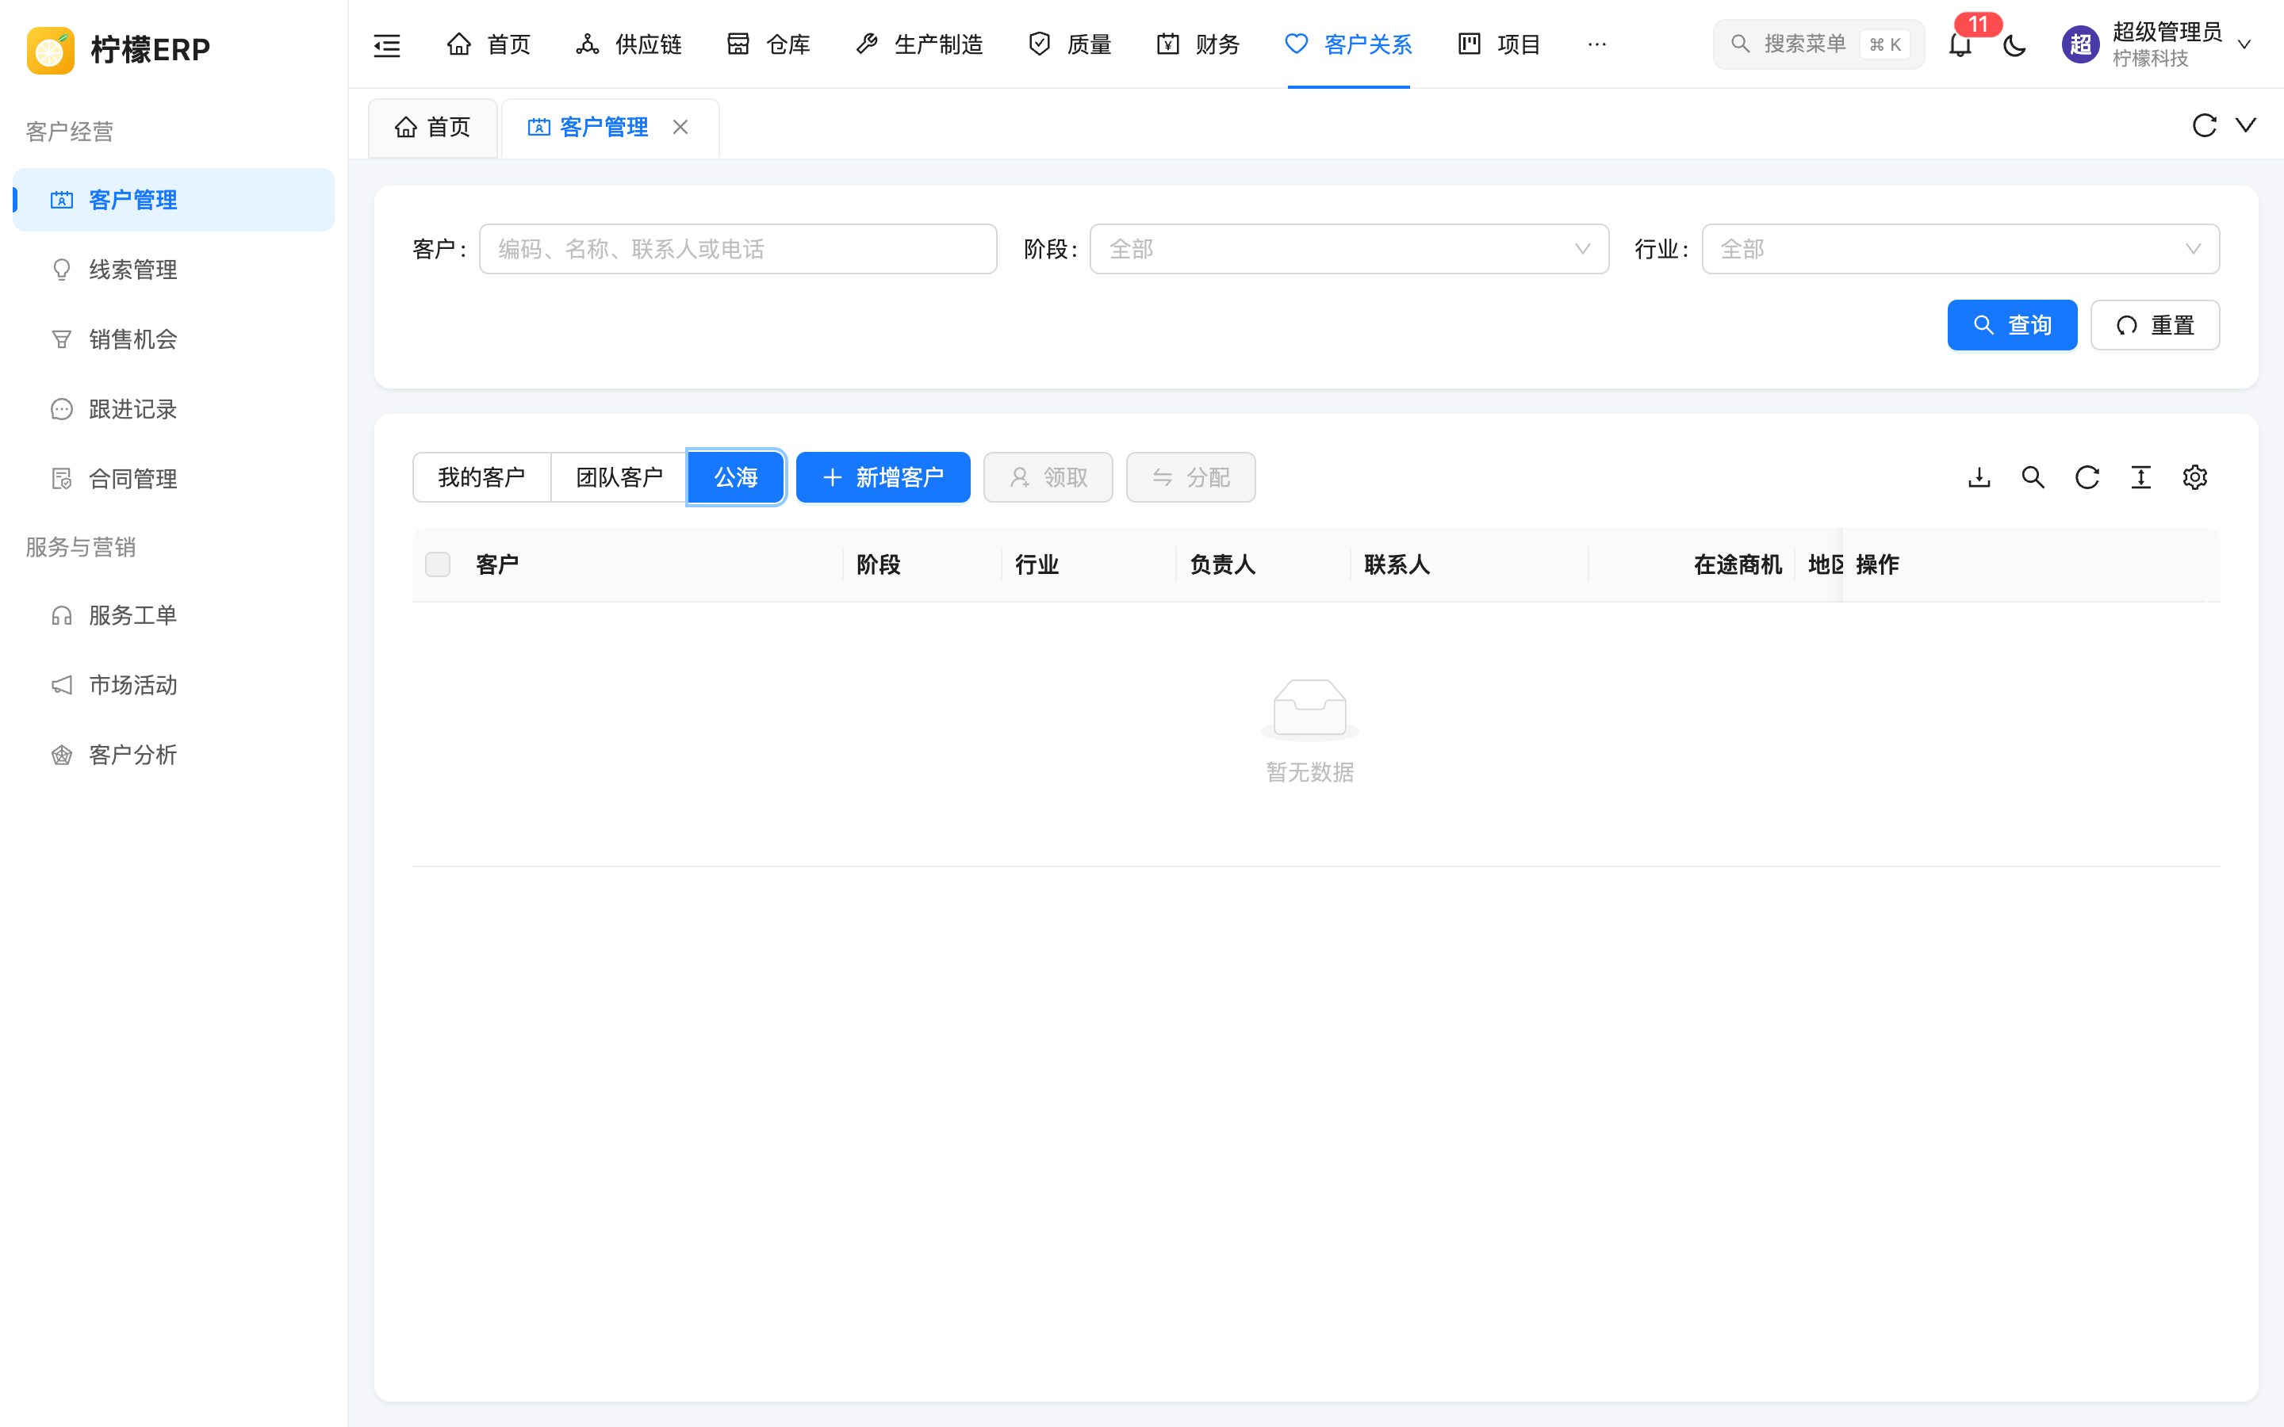
Task: Select the 公海 segment
Action: pyautogui.click(x=735, y=477)
